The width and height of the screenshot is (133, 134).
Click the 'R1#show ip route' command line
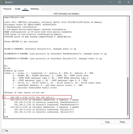[x=14, y=71]
